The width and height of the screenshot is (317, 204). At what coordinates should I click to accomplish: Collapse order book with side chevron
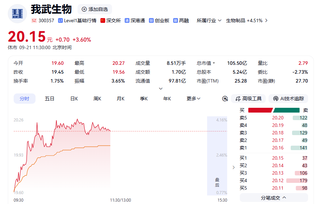(234, 167)
